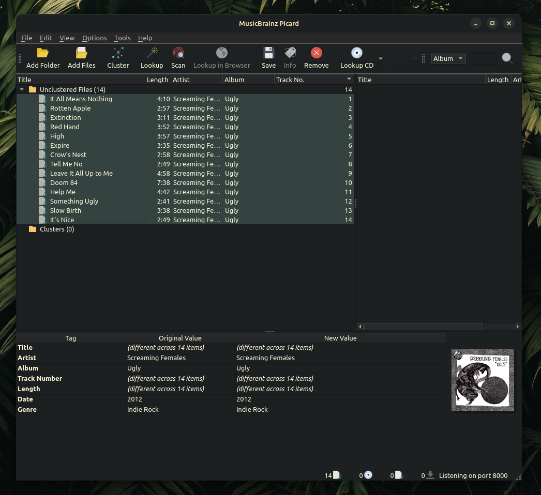This screenshot has width=541, height=495.
Task: Open the Track No. column sort arrow
Action: click(x=349, y=79)
